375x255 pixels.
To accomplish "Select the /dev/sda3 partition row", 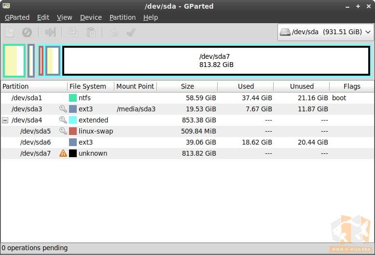I will coord(187,109).
